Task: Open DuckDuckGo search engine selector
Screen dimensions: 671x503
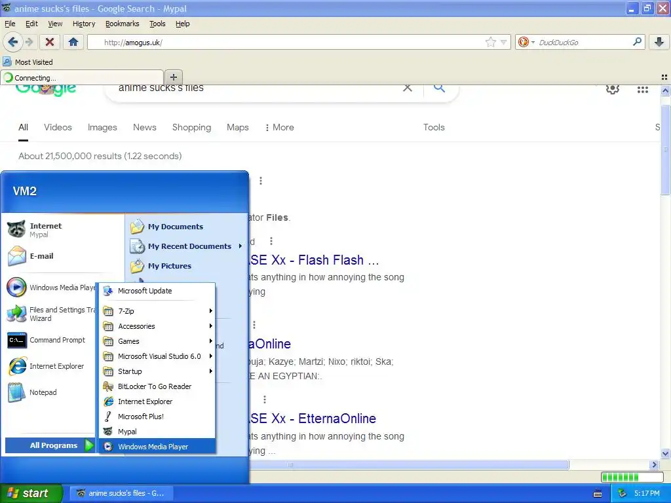Action: coord(526,42)
